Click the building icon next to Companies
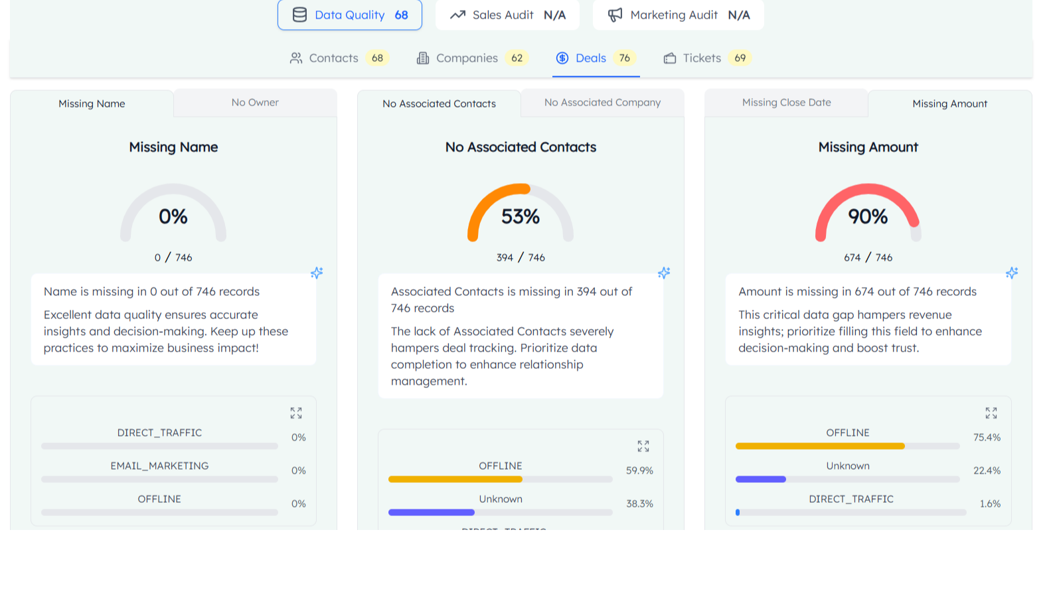 pos(423,58)
